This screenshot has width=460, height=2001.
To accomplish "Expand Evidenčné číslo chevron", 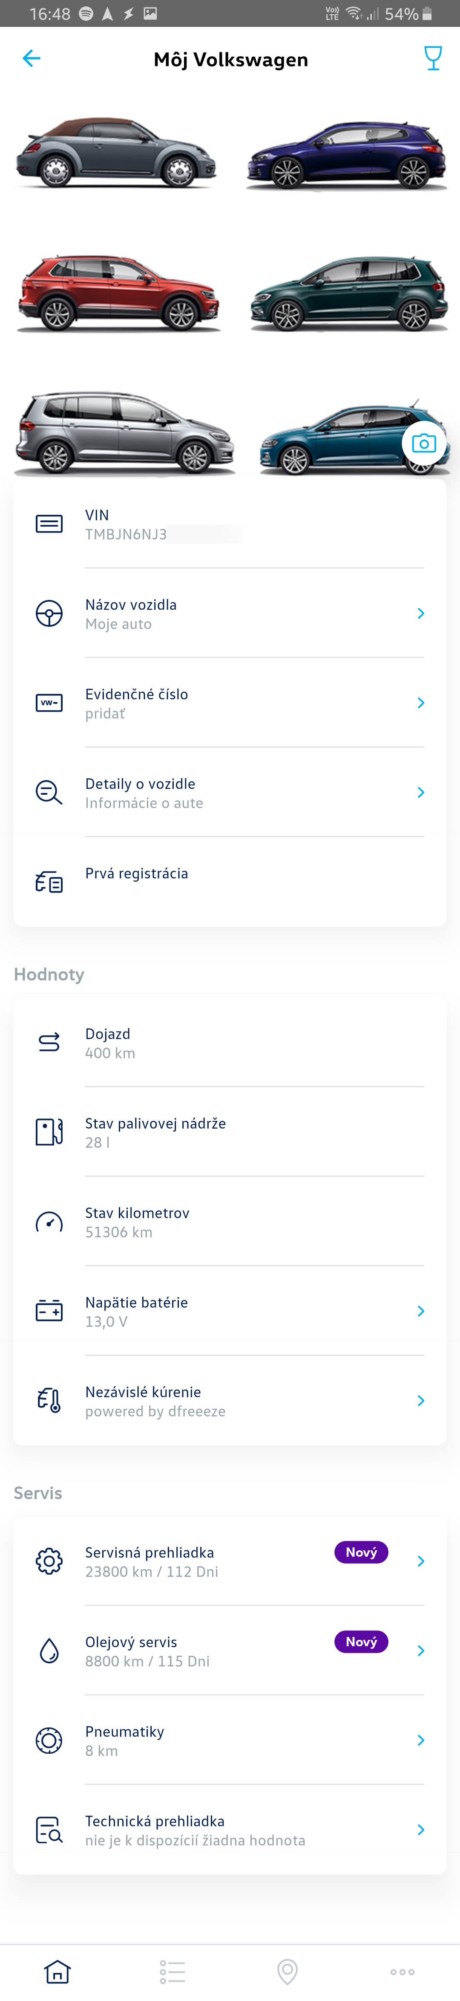I will pos(420,703).
